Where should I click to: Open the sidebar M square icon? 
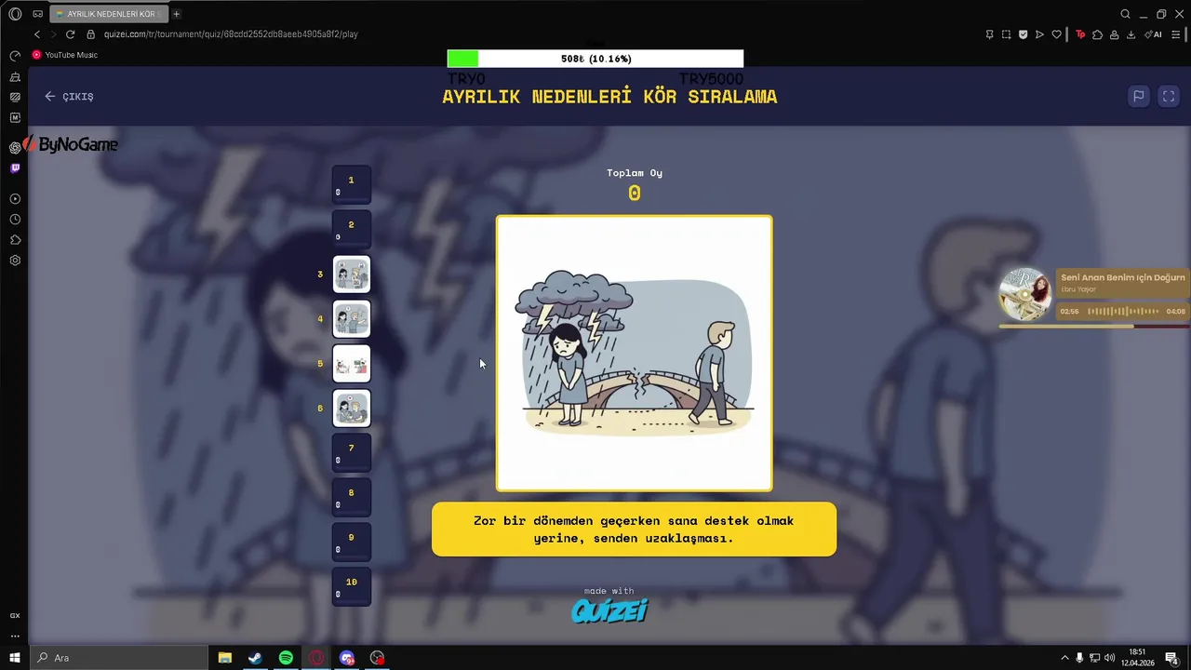(x=15, y=117)
